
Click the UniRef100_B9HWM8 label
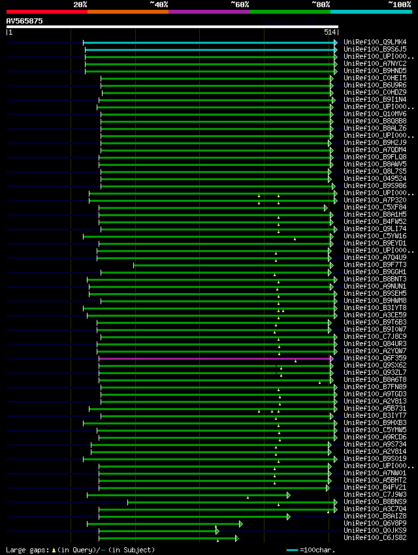coord(375,300)
